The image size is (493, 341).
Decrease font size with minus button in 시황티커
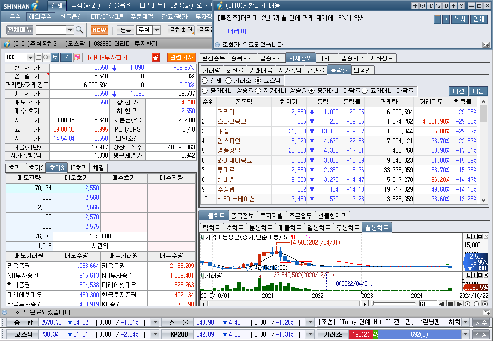click(437, 19)
